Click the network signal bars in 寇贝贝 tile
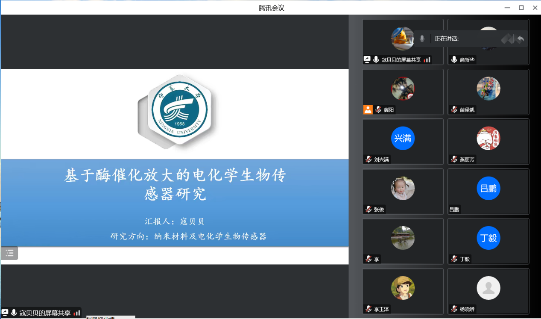This screenshot has height=319, width=541. pos(427,60)
